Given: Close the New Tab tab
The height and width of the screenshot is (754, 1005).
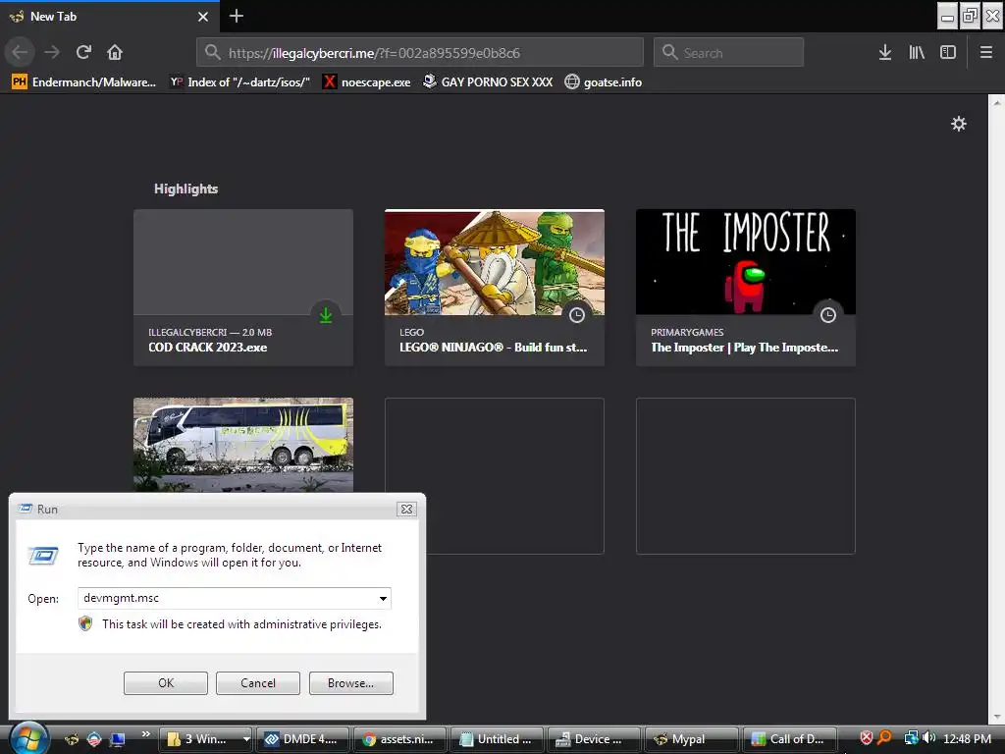Looking at the screenshot, I should (x=203, y=17).
